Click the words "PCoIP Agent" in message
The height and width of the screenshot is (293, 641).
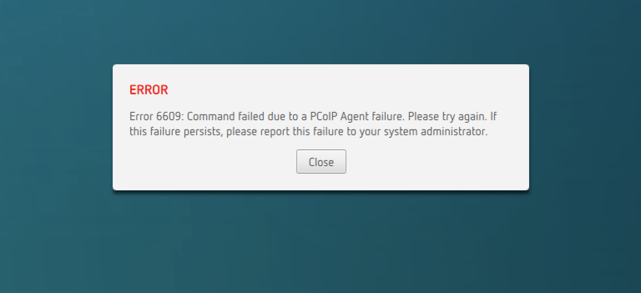point(340,116)
